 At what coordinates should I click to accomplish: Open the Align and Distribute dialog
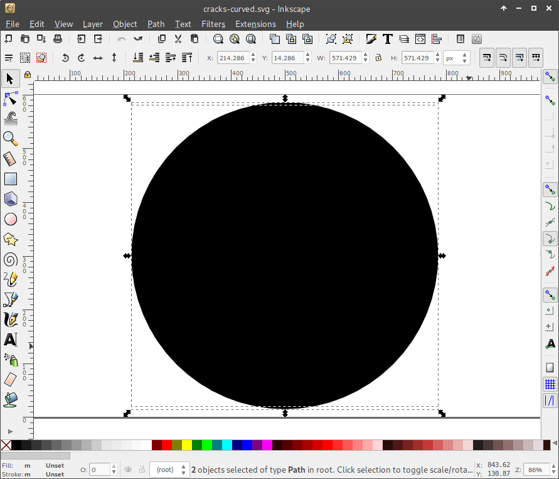pyautogui.click(x=437, y=38)
